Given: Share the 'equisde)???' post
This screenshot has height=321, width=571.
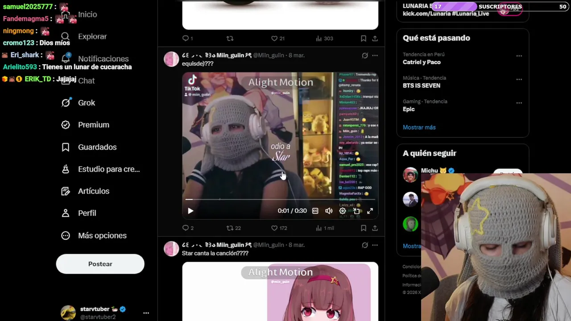Looking at the screenshot, I should point(375,228).
